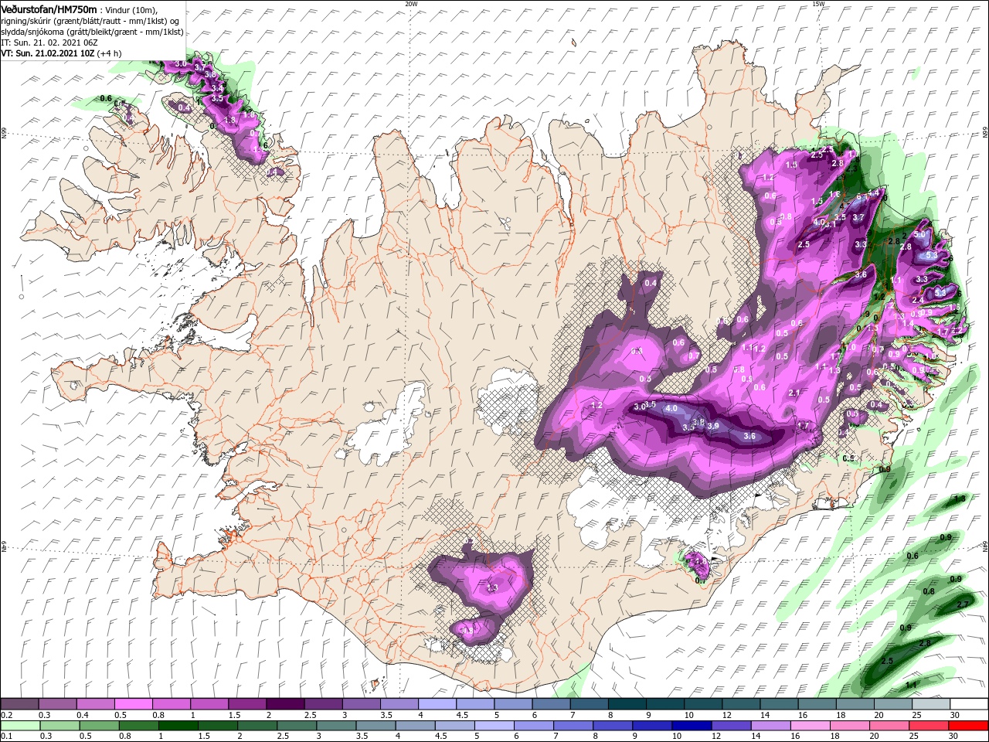The height and width of the screenshot is (742, 989).
Task: Pick the slate blue 6 swatch in snow legend
Action: click(x=549, y=704)
